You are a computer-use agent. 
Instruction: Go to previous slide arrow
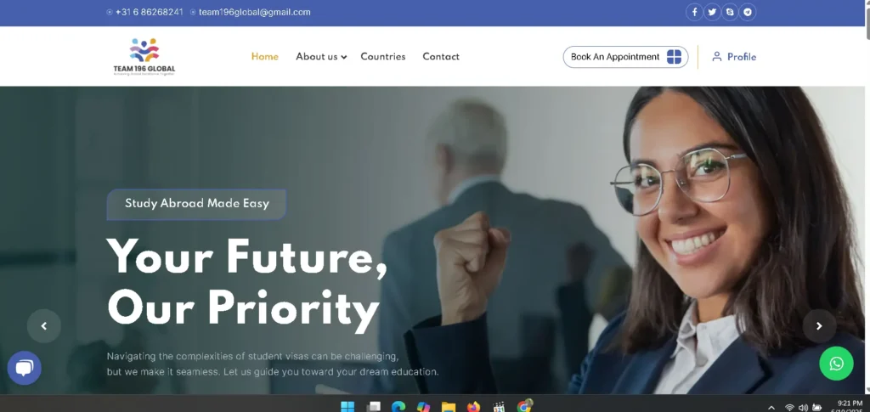coord(44,326)
